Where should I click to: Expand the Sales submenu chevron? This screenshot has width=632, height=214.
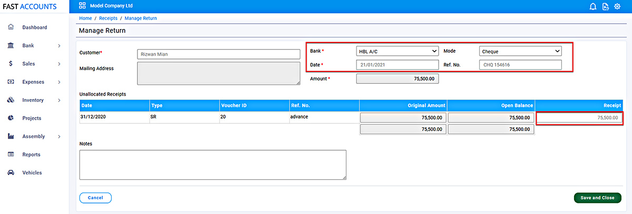60,64
